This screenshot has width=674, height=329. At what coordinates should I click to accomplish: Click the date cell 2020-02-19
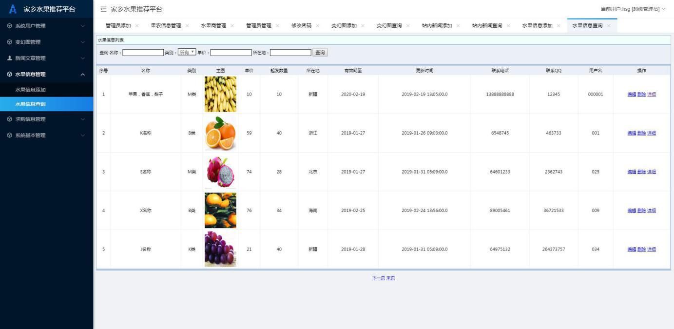[353, 94]
